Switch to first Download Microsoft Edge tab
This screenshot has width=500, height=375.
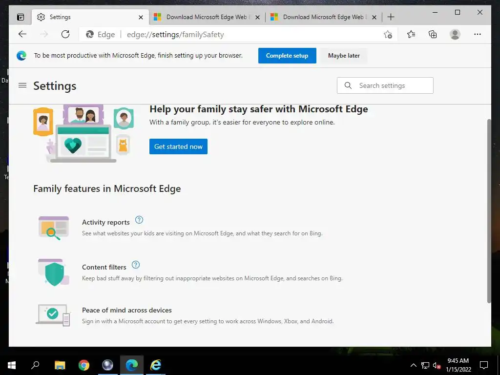(207, 17)
